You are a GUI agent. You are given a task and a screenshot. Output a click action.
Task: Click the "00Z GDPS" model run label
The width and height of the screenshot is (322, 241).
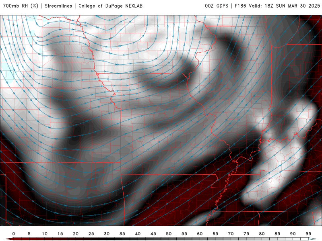(x=217, y=6)
